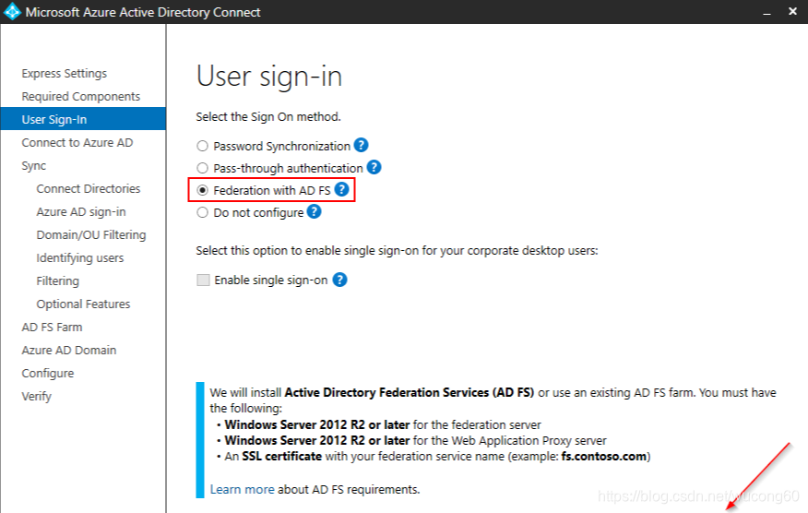Click 'Select the Sign On method.' text
Screen dimensions: 808x513
coord(268,117)
